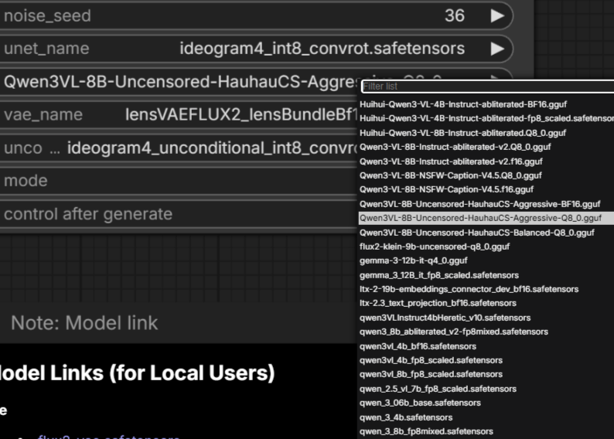The height and width of the screenshot is (439, 614).
Task: Select qwen3VLInstruct4bHeretic_v10.safetensors
Action: [486, 318]
